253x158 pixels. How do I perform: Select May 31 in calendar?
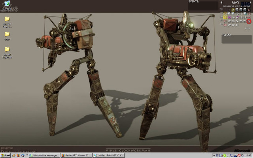[237, 25]
